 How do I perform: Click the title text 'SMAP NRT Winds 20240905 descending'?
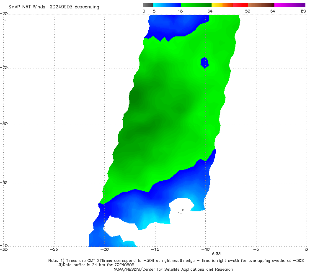pos(54,7)
